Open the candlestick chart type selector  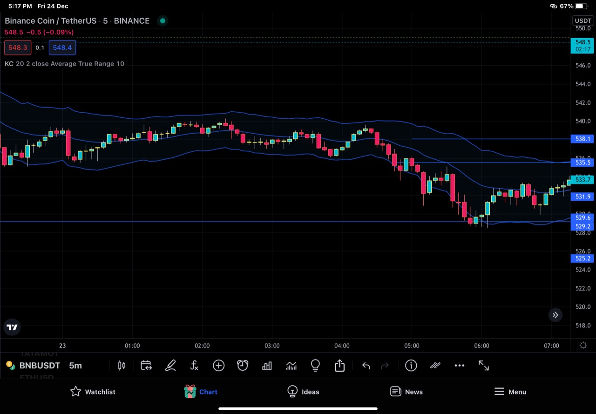click(122, 366)
